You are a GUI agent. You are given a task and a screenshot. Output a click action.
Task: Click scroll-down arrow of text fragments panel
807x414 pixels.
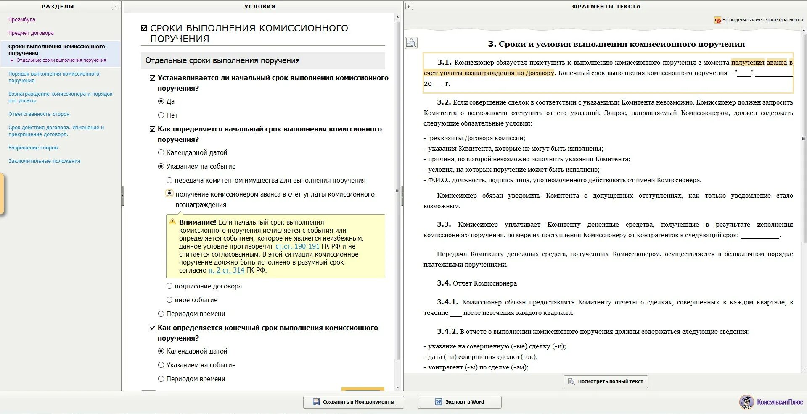point(804,369)
